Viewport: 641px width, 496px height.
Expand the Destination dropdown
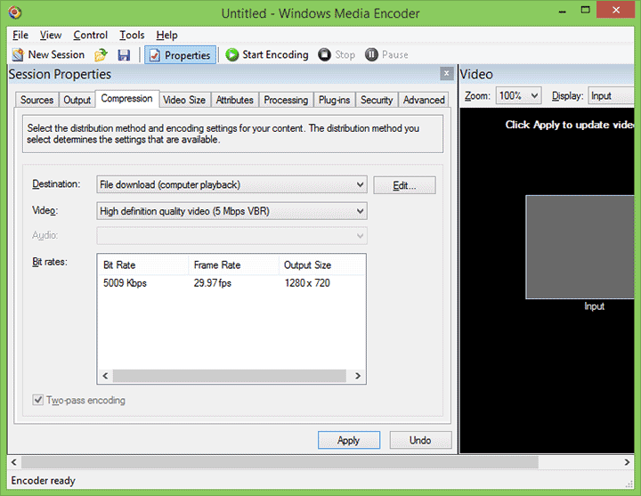231,185
